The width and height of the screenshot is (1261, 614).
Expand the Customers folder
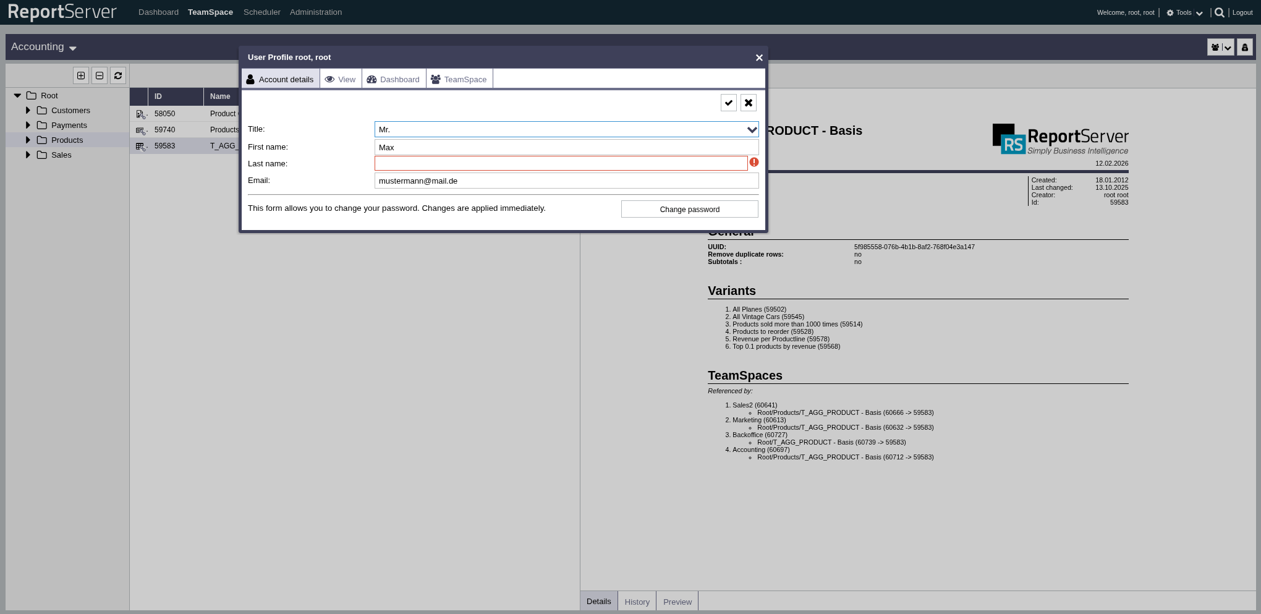point(28,111)
